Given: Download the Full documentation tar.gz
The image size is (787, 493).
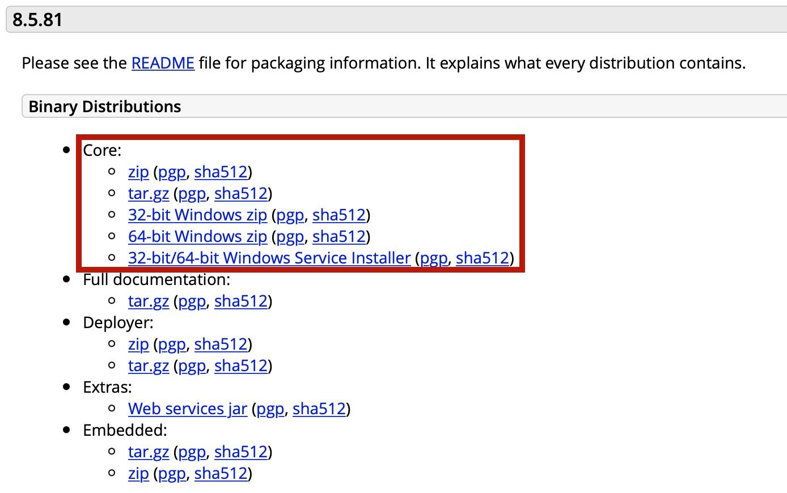Looking at the screenshot, I should tap(149, 301).
